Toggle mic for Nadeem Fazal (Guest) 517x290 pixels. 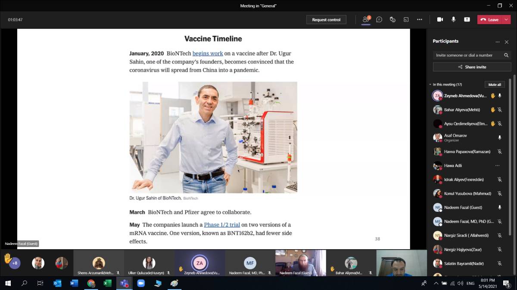pyautogui.click(x=500, y=208)
